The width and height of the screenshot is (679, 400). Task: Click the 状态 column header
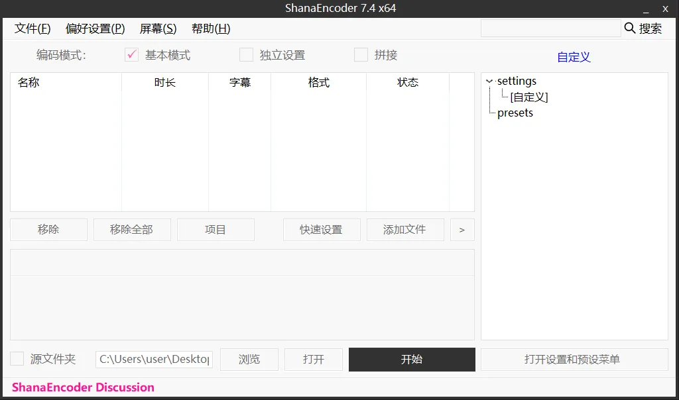point(408,82)
